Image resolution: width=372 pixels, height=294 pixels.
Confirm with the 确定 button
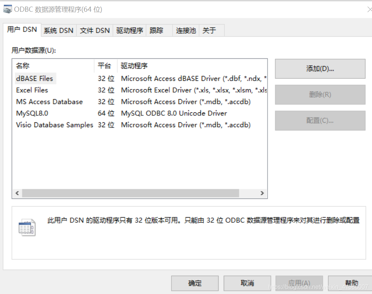pyautogui.click(x=195, y=283)
